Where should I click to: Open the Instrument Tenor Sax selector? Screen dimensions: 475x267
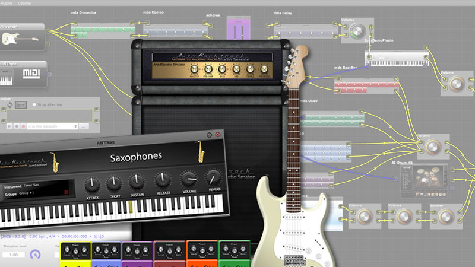[22, 186]
